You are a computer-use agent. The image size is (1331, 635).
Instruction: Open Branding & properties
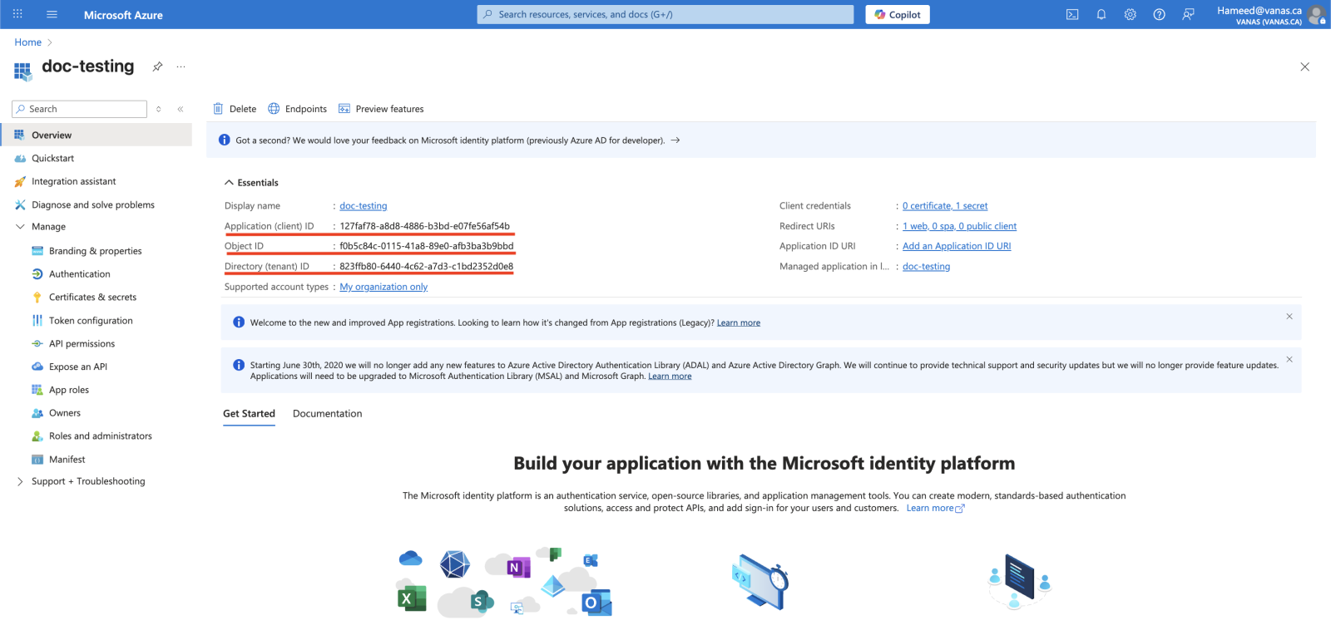(x=95, y=251)
